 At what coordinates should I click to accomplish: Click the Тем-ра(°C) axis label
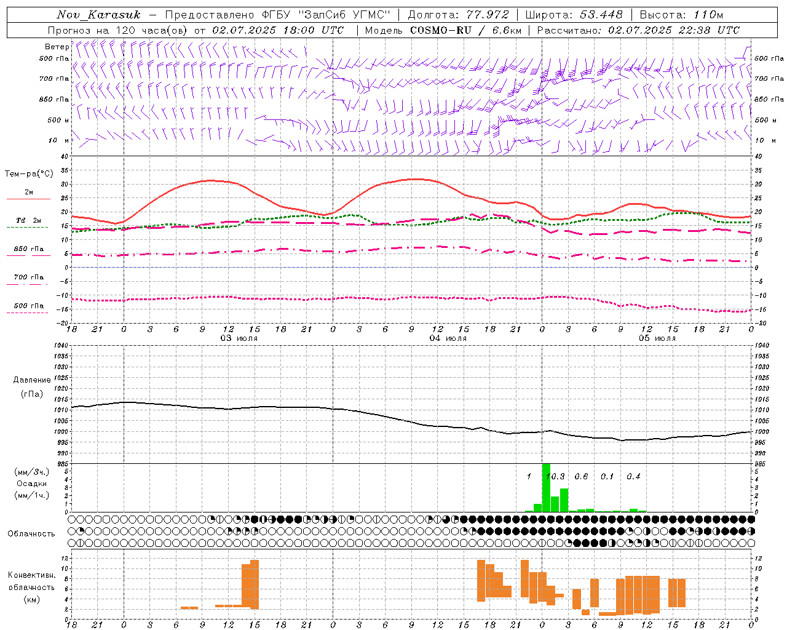point(29,174)
